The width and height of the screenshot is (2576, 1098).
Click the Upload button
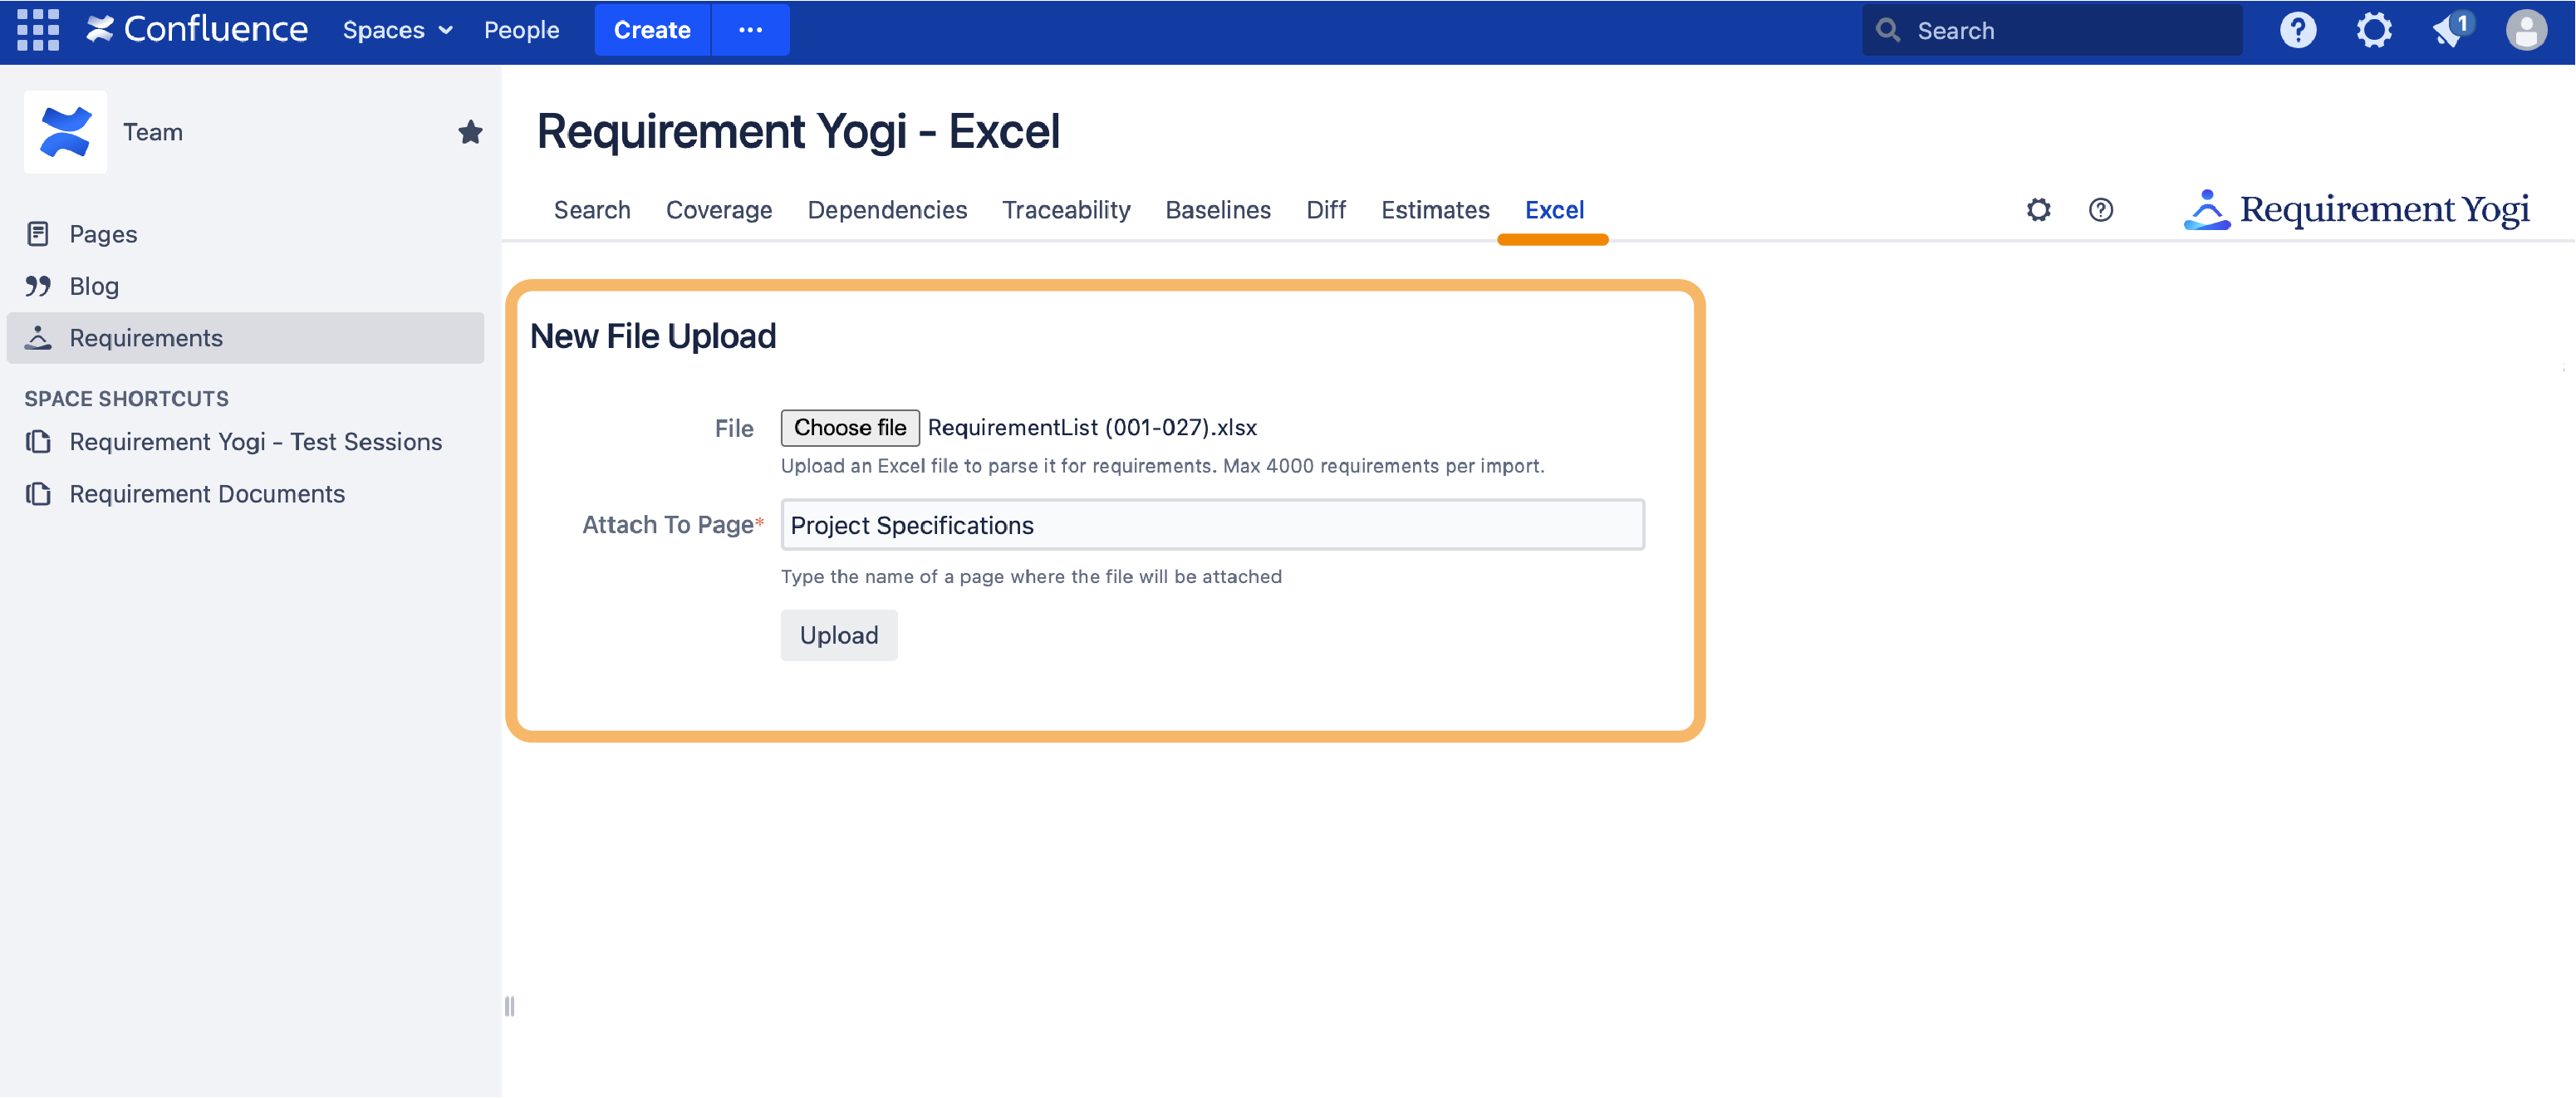coord(839,634)
